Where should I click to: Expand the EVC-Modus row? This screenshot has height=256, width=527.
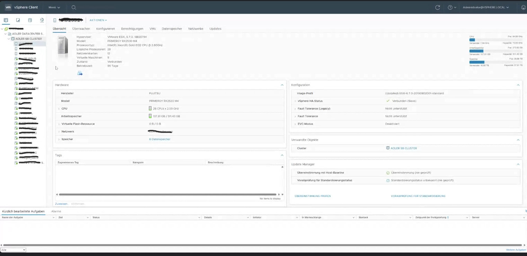(x=295, y=124)
